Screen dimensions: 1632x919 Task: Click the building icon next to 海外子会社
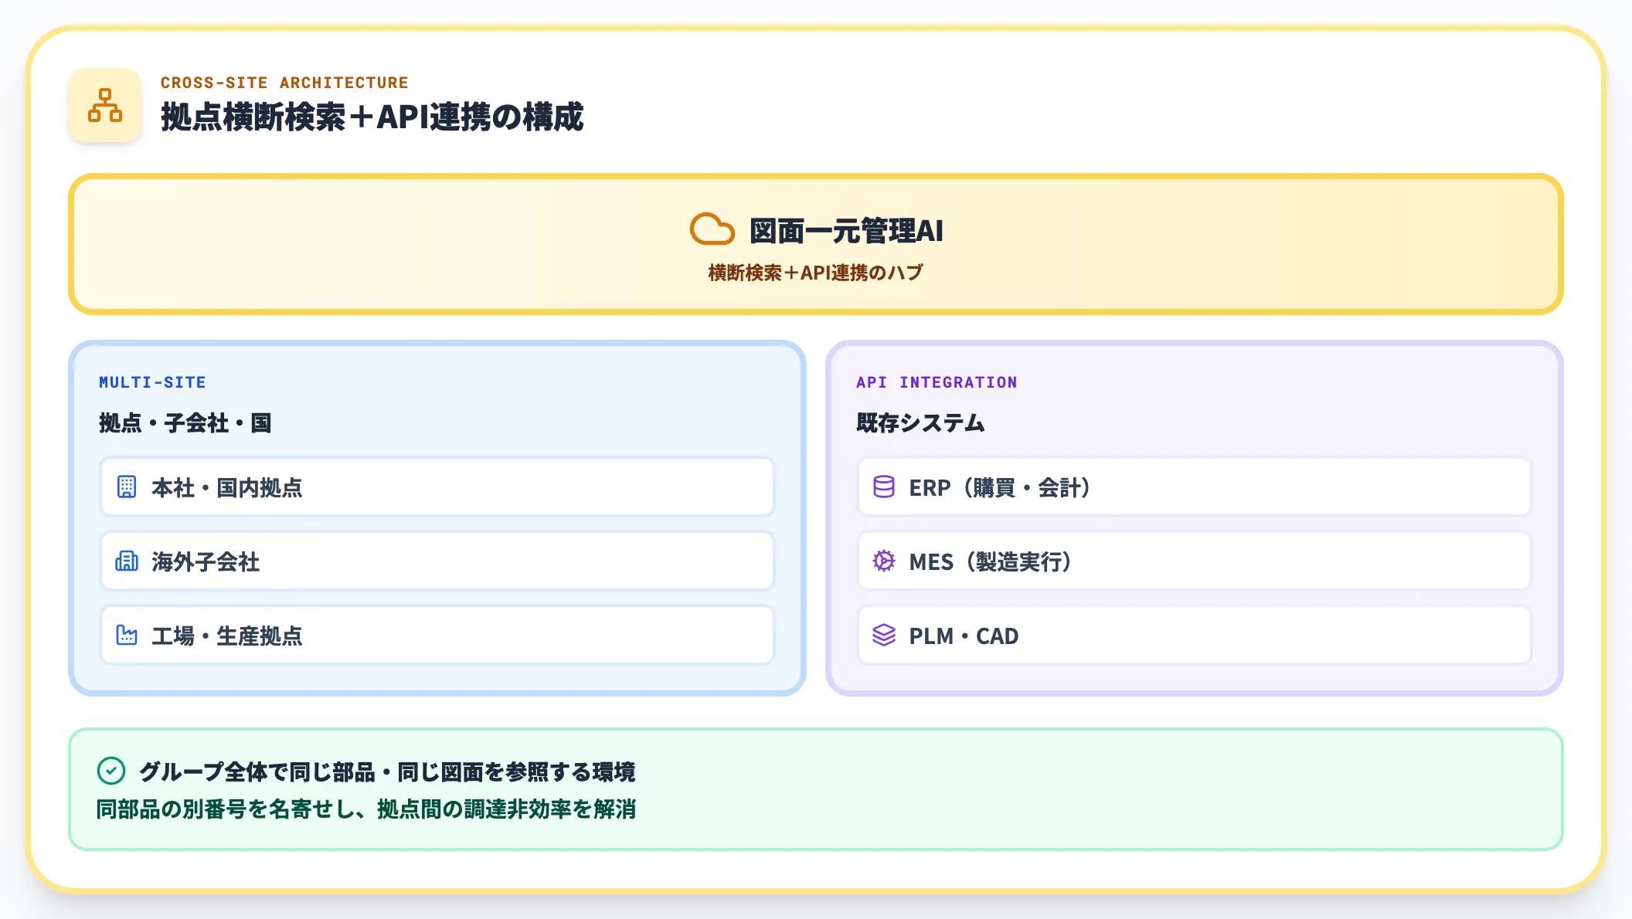pyautogui.click(x=127, y=561)
